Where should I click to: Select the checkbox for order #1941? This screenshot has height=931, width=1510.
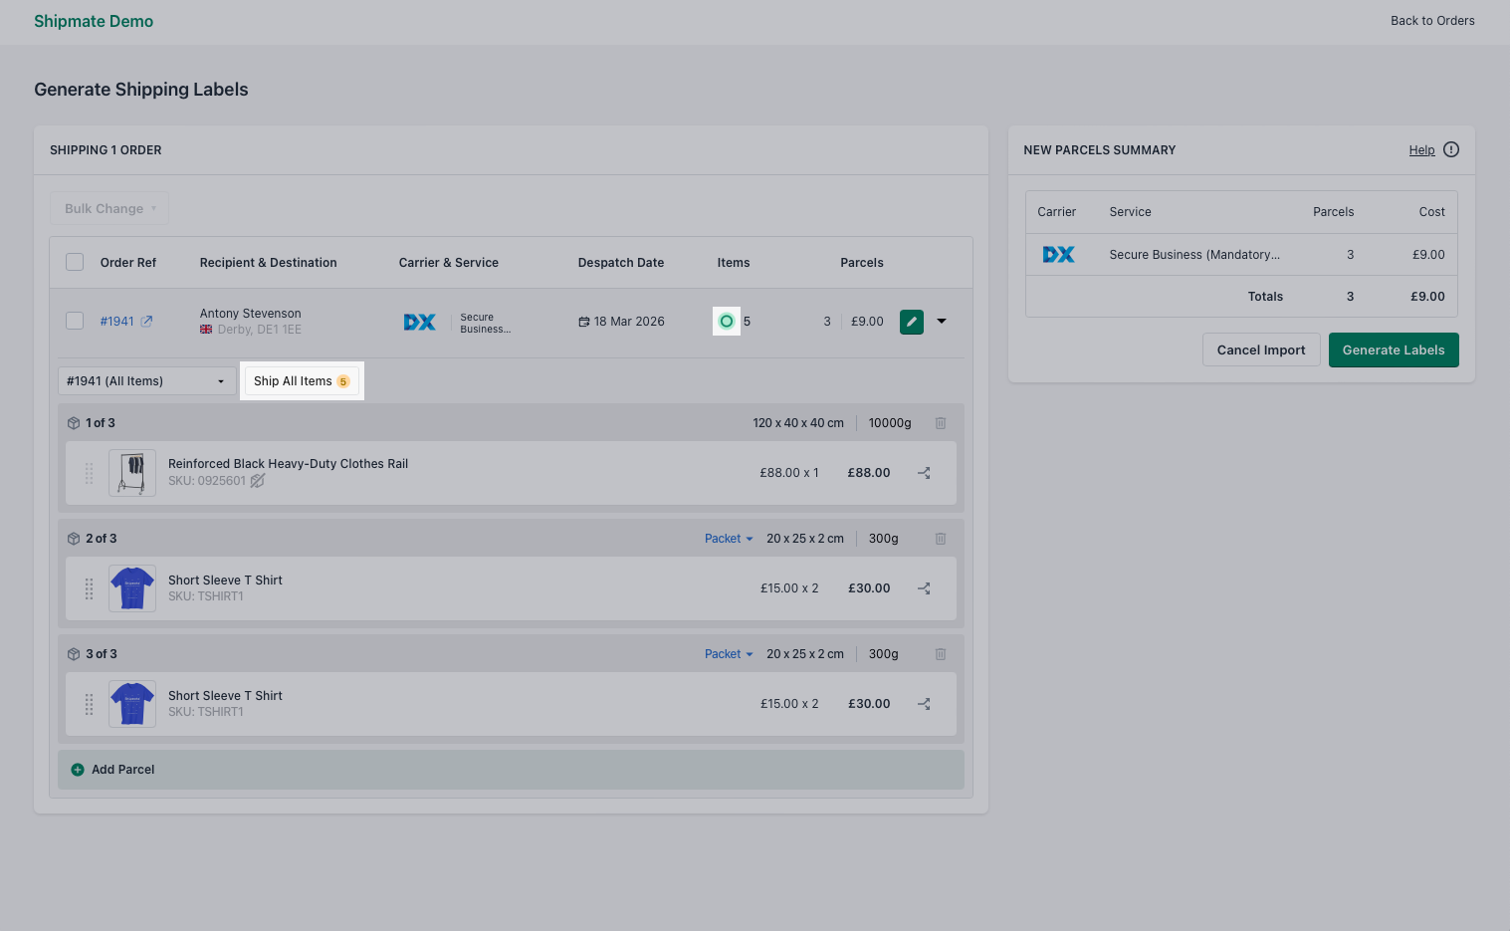click(75, 321)
